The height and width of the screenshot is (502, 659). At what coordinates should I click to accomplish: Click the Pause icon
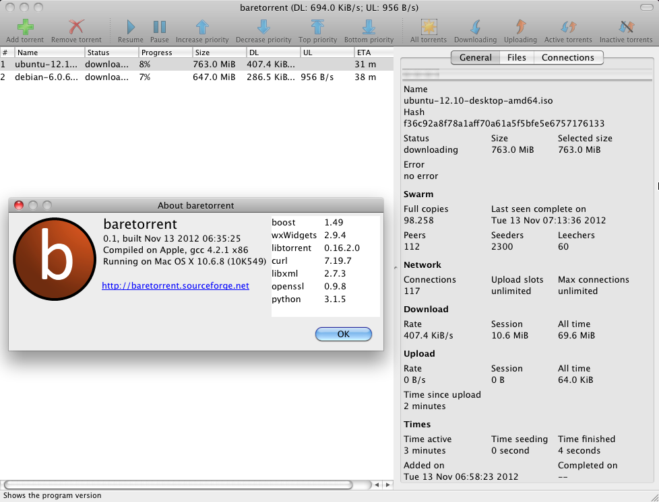pos(159,27)
